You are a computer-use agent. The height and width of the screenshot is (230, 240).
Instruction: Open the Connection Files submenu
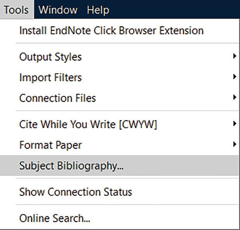point(119,98)
